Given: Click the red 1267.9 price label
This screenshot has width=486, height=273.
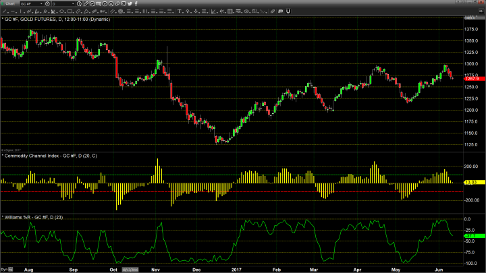Looking at the screenshot, I should (x=475, y=79).
